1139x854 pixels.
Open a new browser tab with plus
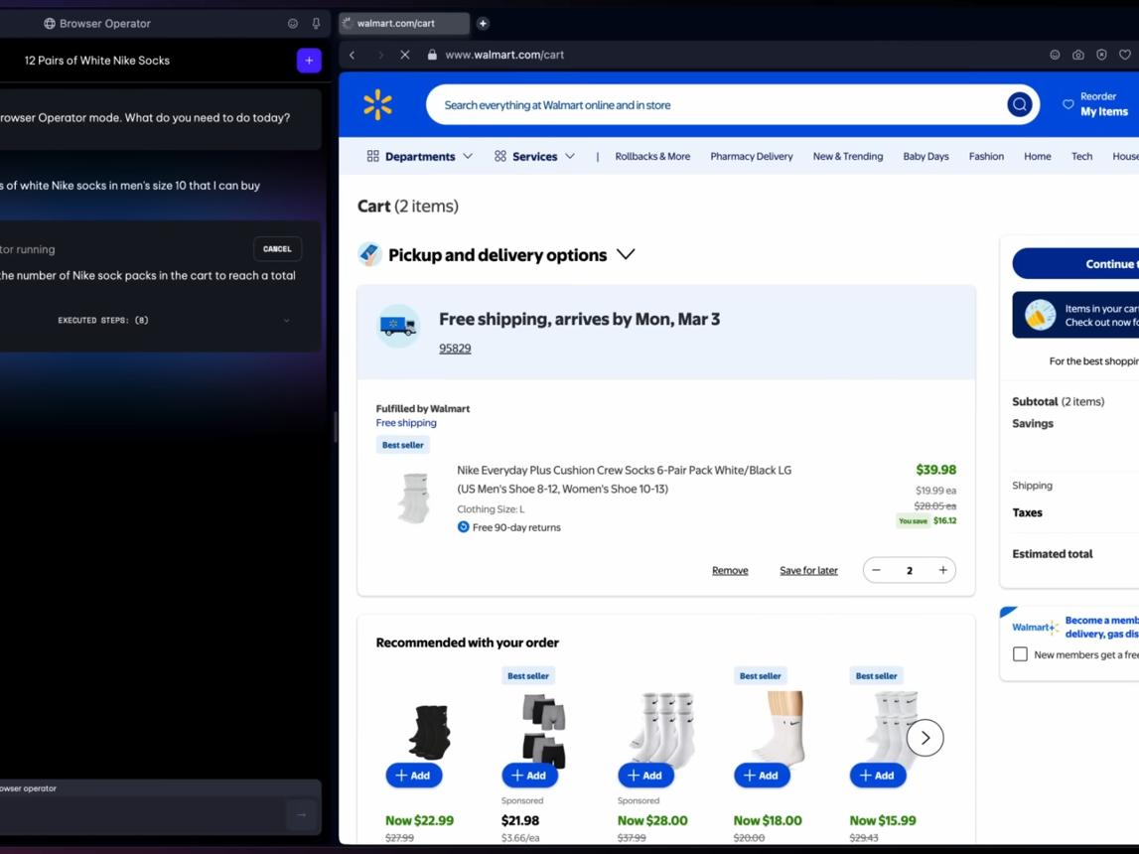pos(483,23)
